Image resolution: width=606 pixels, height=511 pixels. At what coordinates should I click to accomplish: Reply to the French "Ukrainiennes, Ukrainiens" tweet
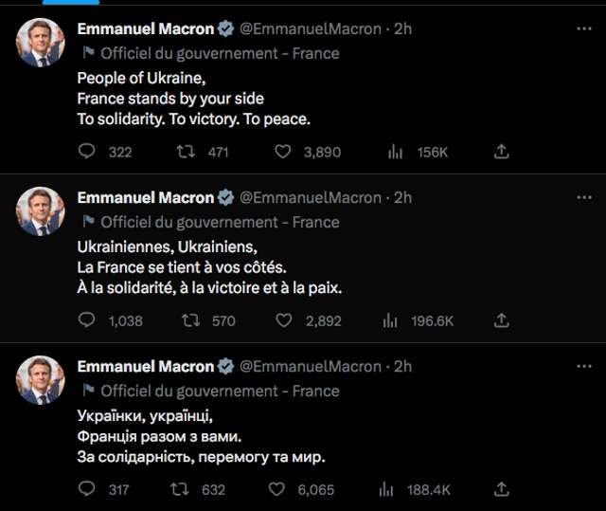point(87,320)
